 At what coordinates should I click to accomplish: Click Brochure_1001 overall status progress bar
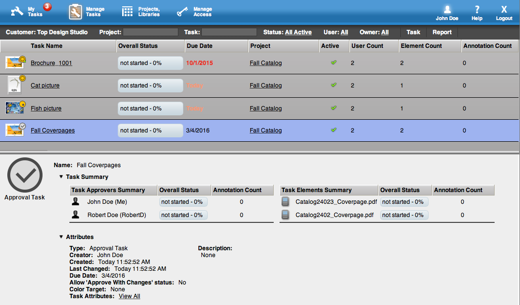tap(150, 63)
